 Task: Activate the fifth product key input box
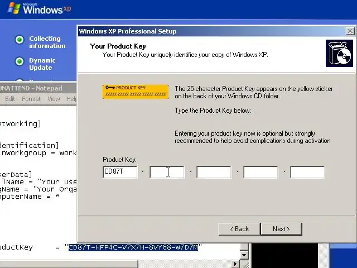(x=307, y=172)
